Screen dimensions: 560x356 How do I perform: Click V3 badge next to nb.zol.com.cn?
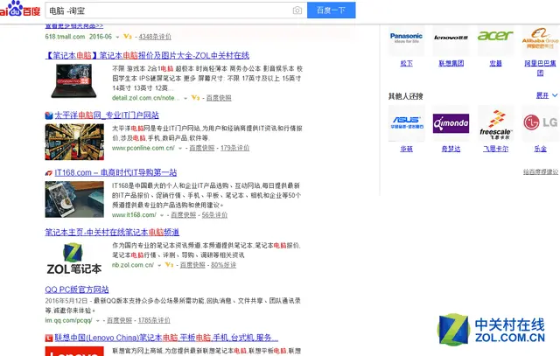click(x=169, y=264)
